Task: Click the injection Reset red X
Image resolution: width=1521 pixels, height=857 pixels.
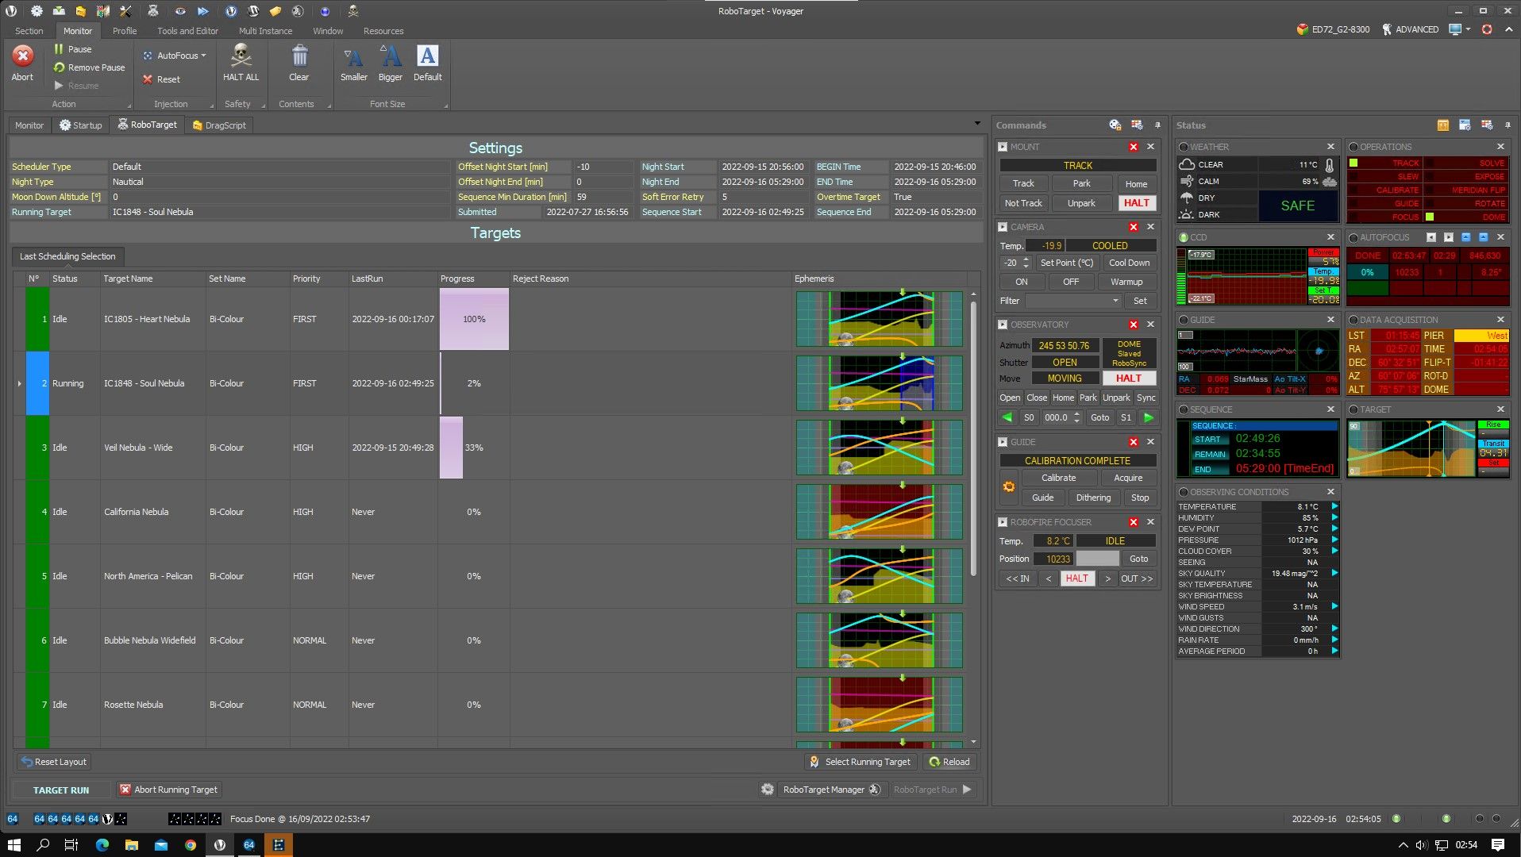Action: point(148,79)
